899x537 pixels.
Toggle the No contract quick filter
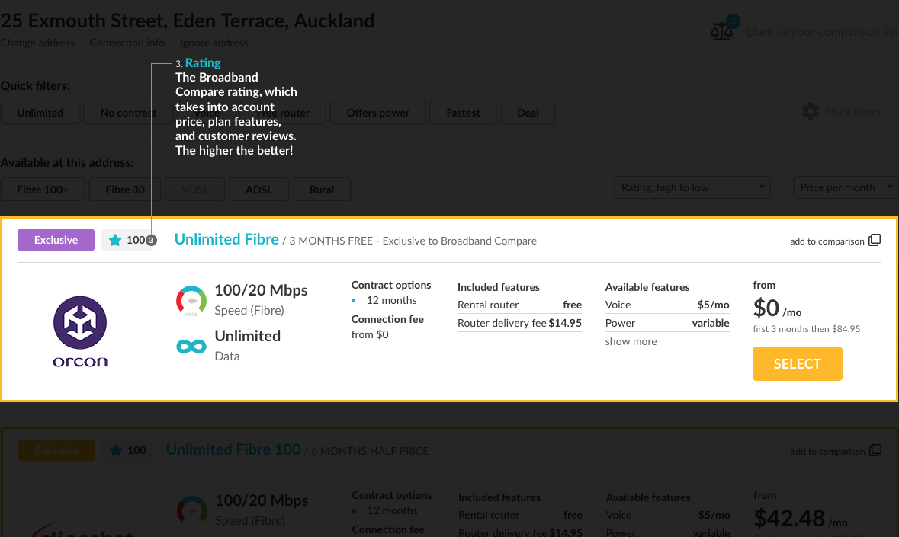coord(128,113)
